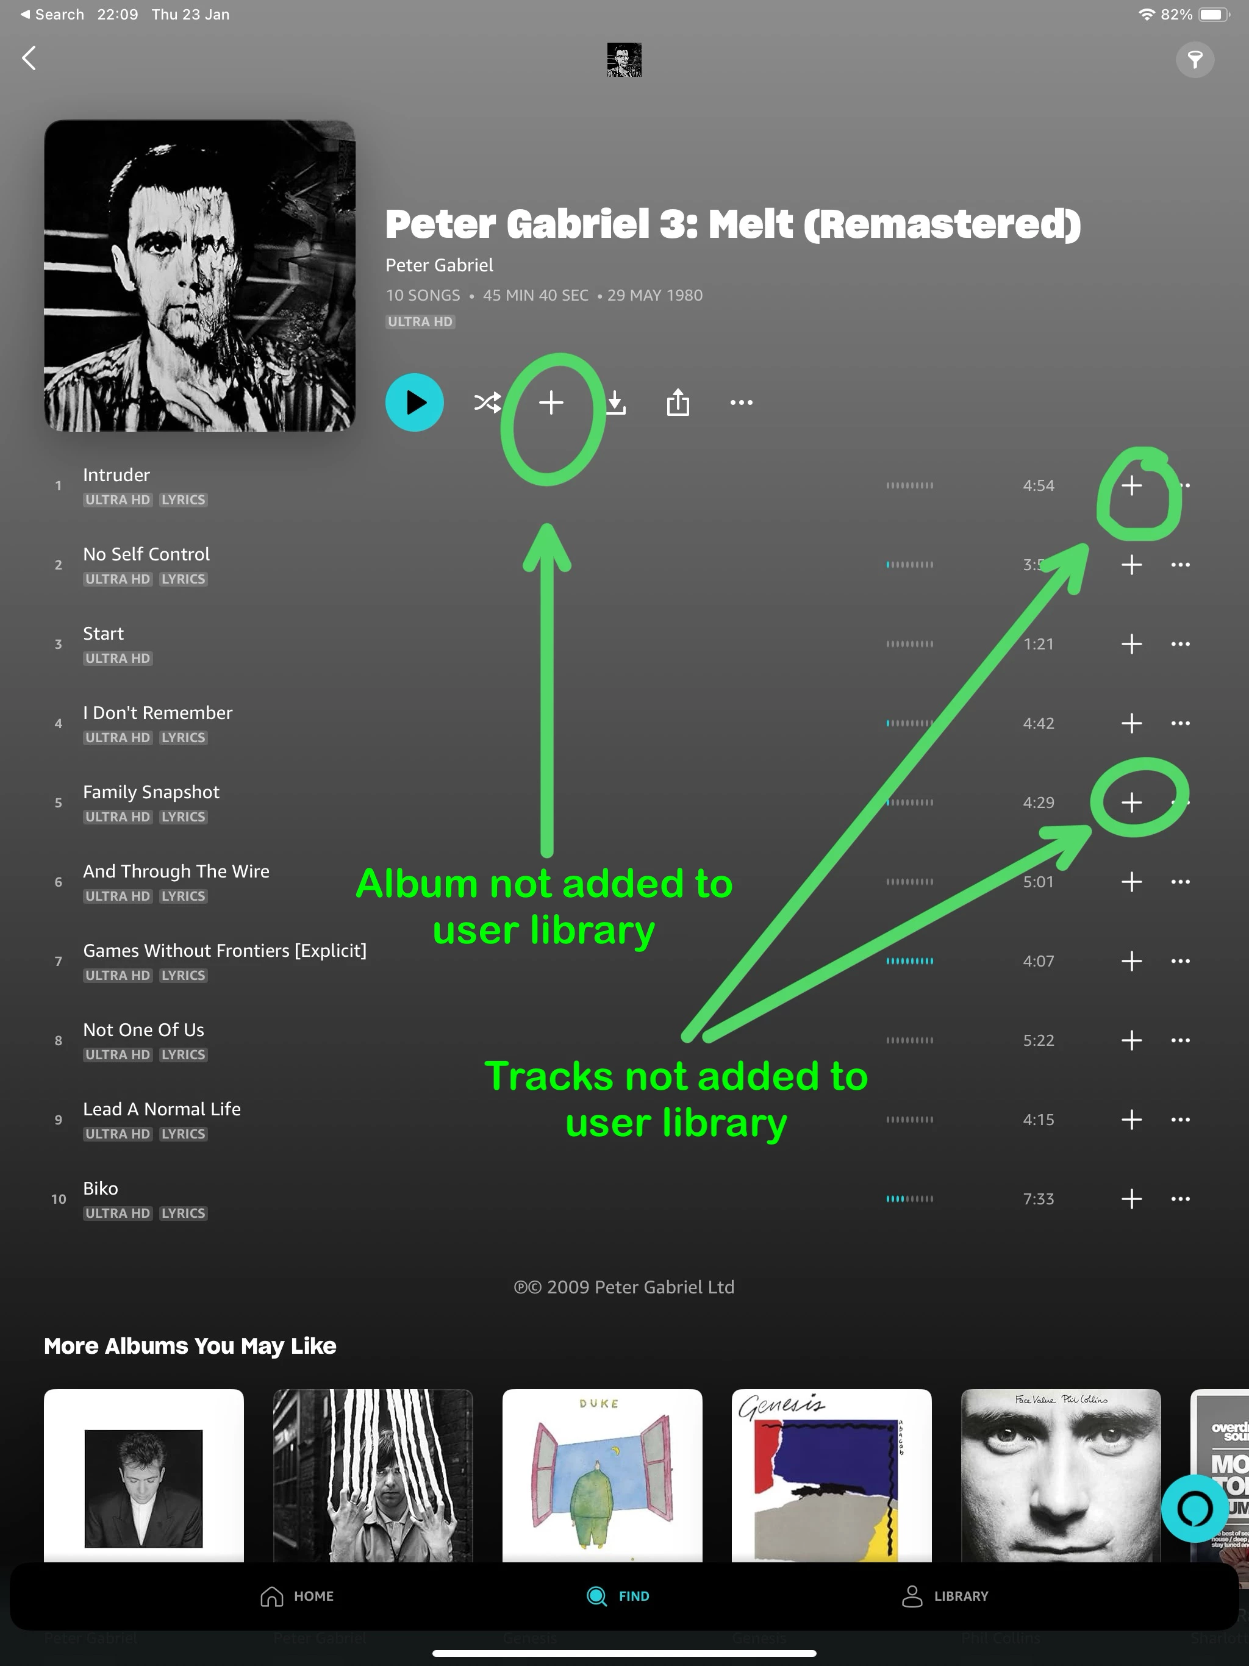The height and width of the screenshot is (1666, 1249).
Task: Tap the back arrow
Action: (x=29, y=58)
